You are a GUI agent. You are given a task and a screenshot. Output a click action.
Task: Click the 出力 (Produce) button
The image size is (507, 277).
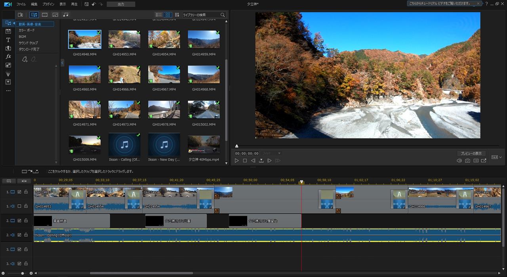(x=121, y=4)
